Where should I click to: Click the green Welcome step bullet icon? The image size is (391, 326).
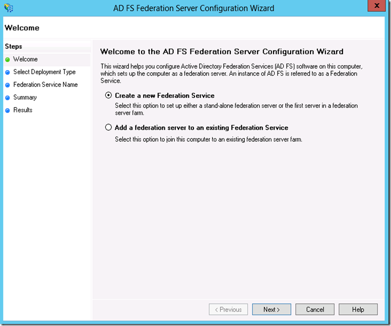(8, 60)
